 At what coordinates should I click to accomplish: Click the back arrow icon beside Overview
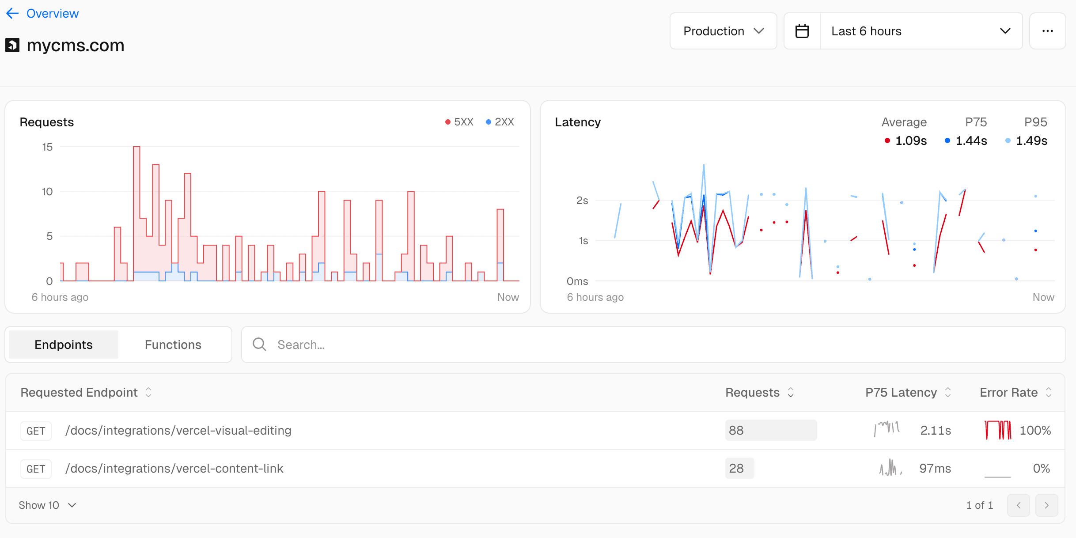pyautogui.click(x=12, y=14)
